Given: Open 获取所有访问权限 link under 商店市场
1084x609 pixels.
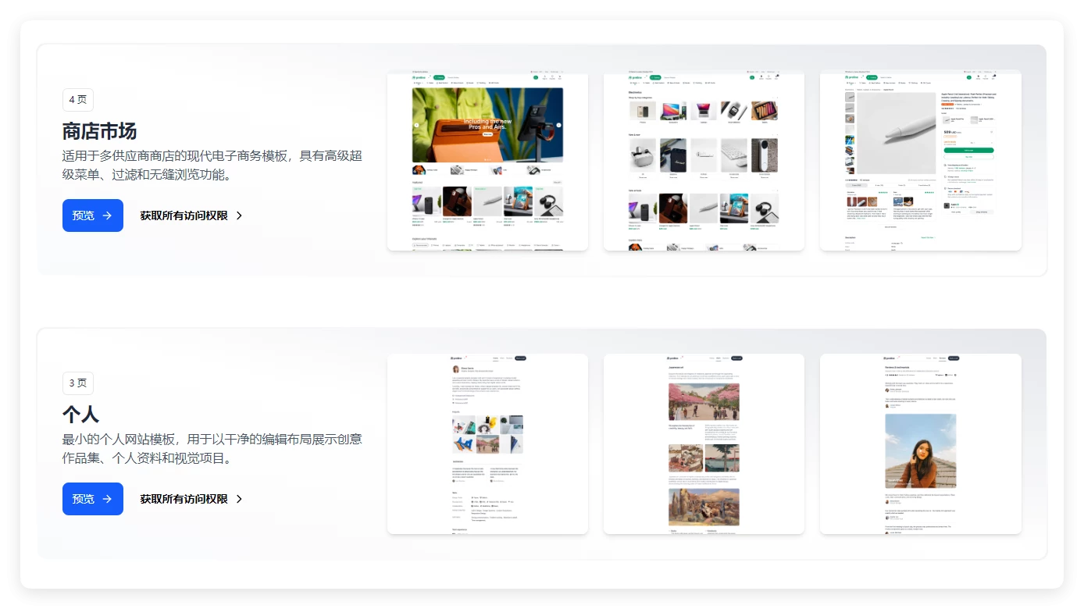Looking at the screenshot, I should click(184, 215).
